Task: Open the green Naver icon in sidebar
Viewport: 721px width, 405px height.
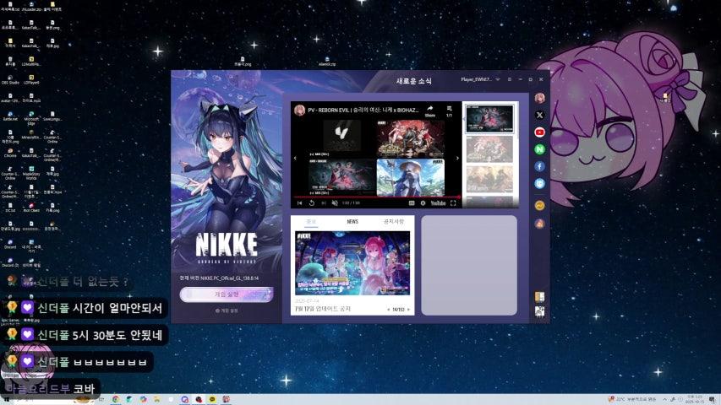Action: pyautogui.click(x=539, y=149)
